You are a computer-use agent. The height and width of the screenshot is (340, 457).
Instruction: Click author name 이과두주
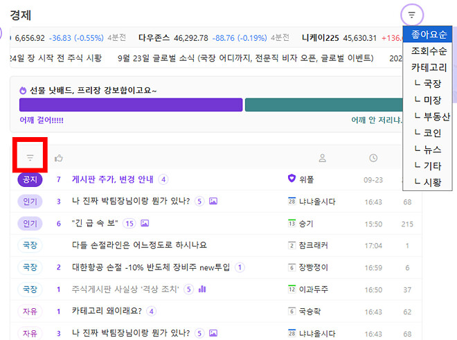tap(313, 289)
